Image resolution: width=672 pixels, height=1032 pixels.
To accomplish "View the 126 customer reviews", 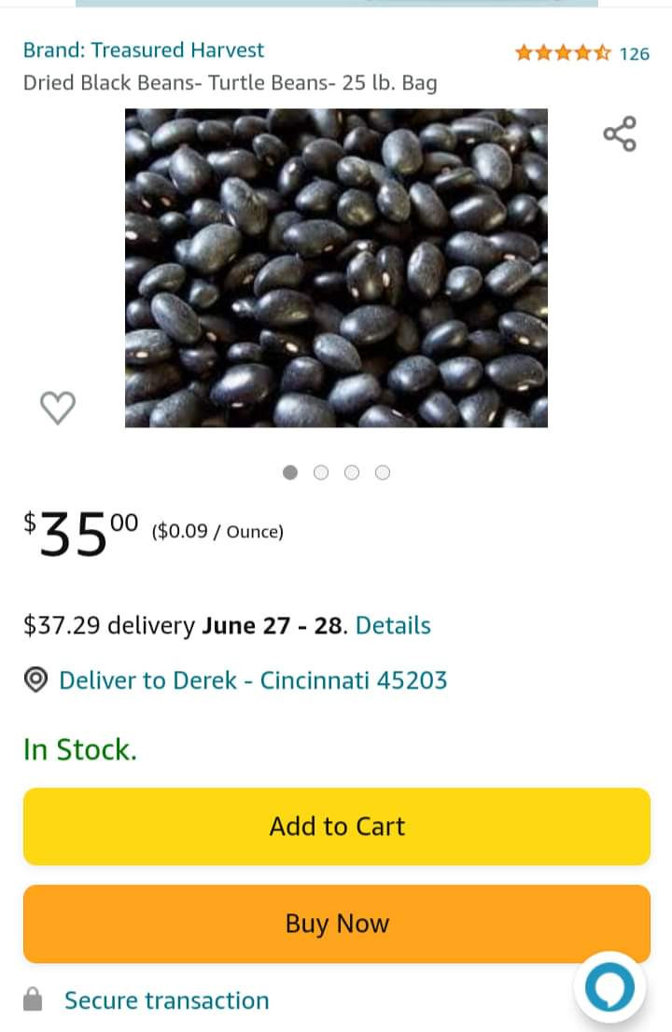I will point(635,54).
